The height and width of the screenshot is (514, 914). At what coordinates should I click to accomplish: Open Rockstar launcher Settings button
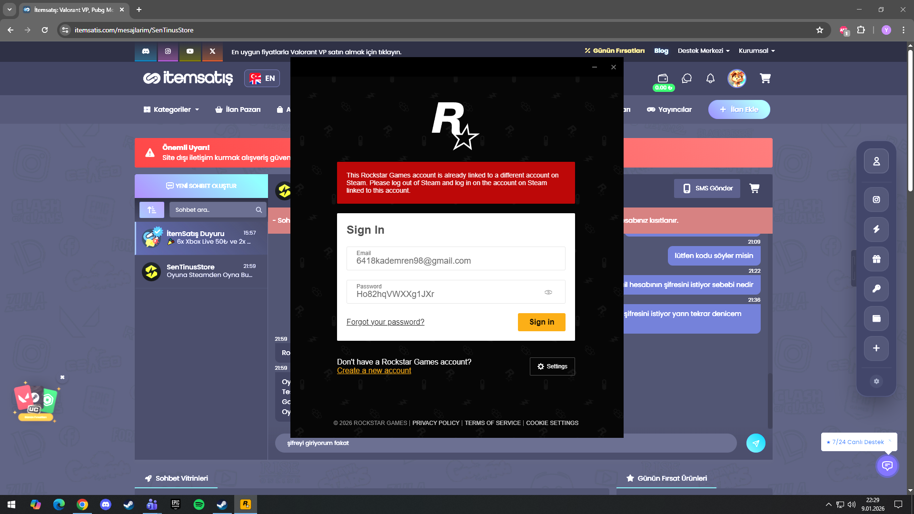552,366
